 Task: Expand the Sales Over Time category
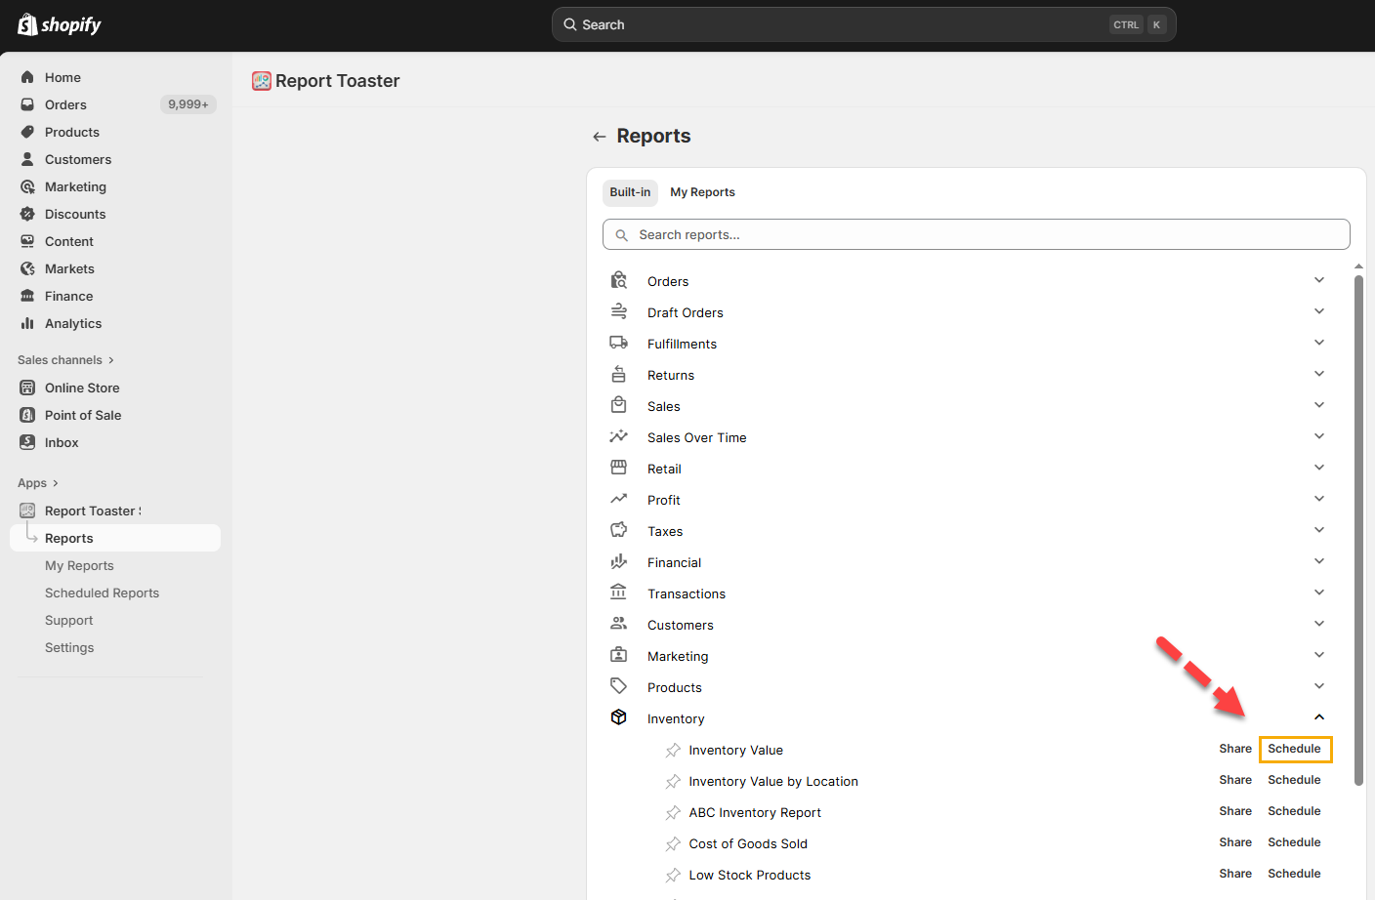1318,436
